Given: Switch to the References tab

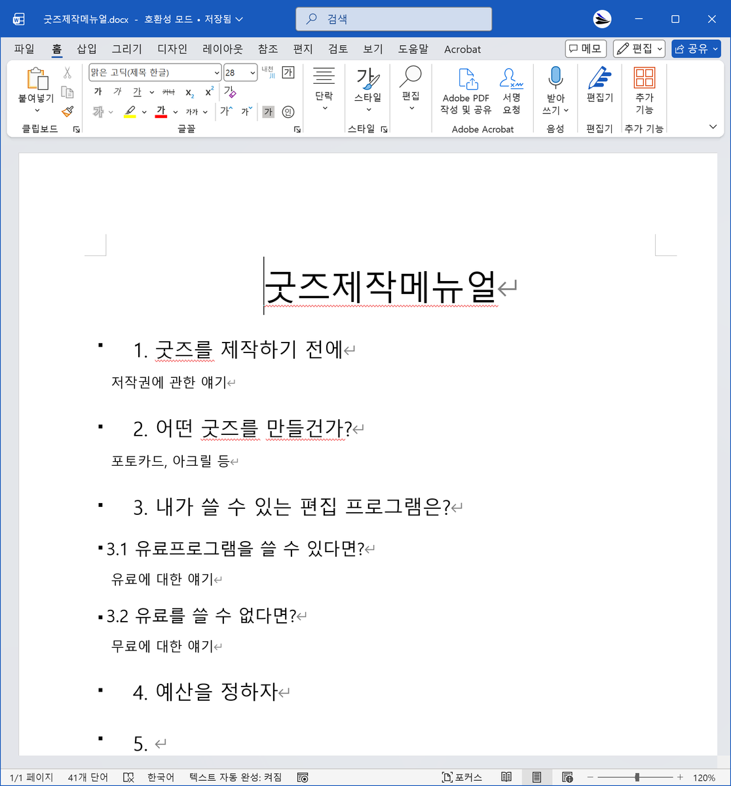Looking at the screenshot, I should coord(268,49).
